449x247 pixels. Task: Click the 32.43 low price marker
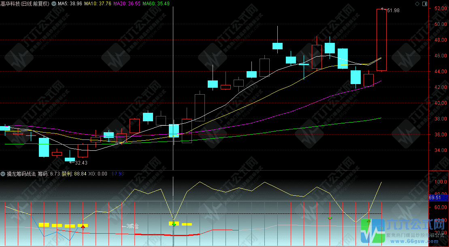point(81,163)
